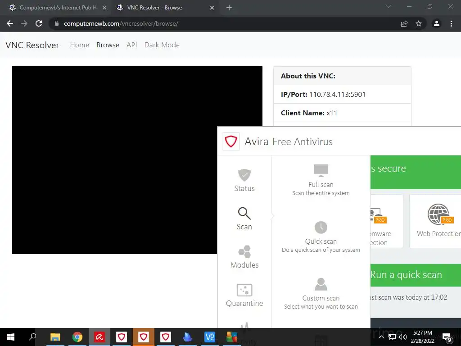Open taskbar search magnifier
461x346 pixels.
pyautogui.click(x=32, y=337)
